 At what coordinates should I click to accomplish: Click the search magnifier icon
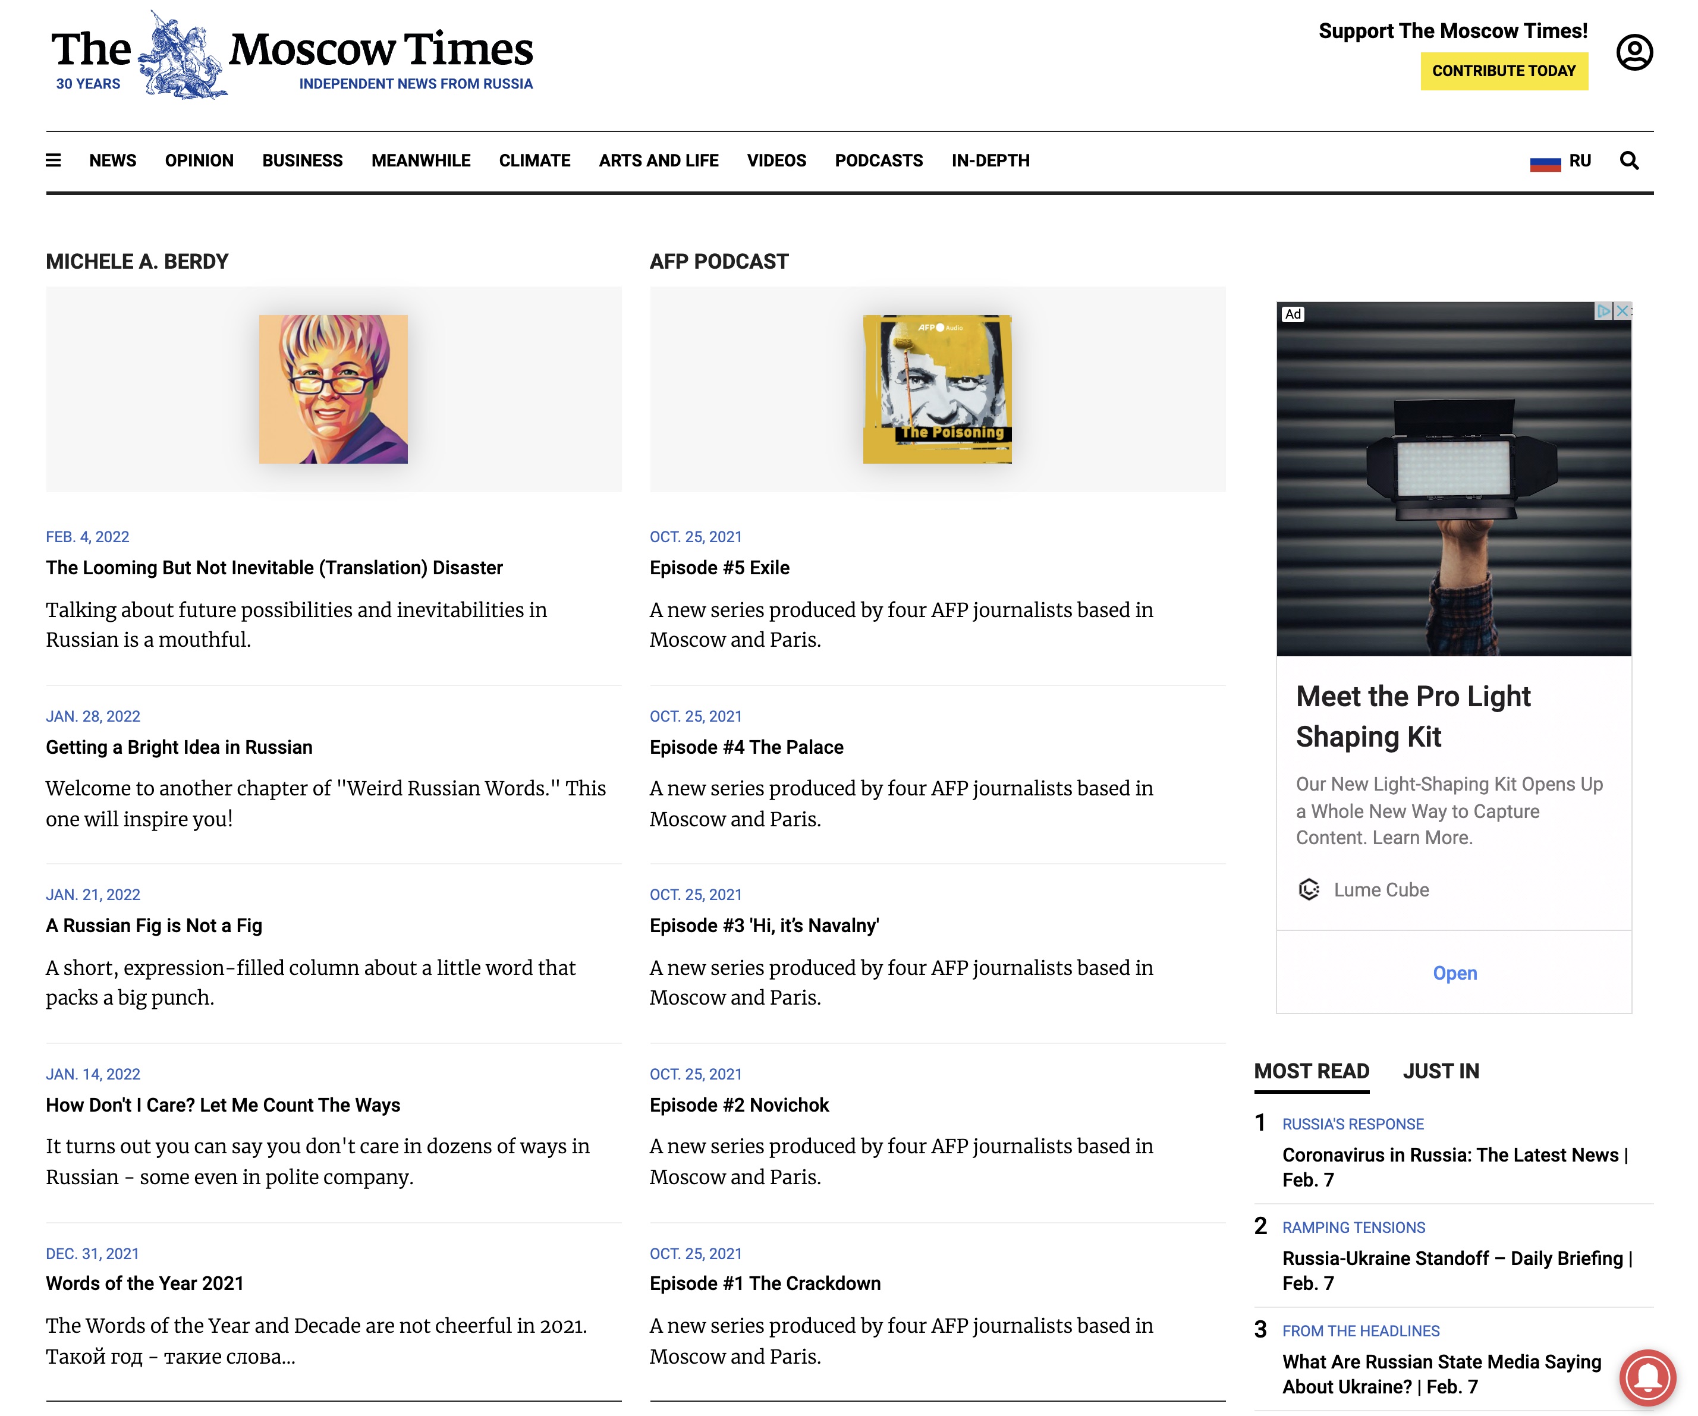(1628, 160)
